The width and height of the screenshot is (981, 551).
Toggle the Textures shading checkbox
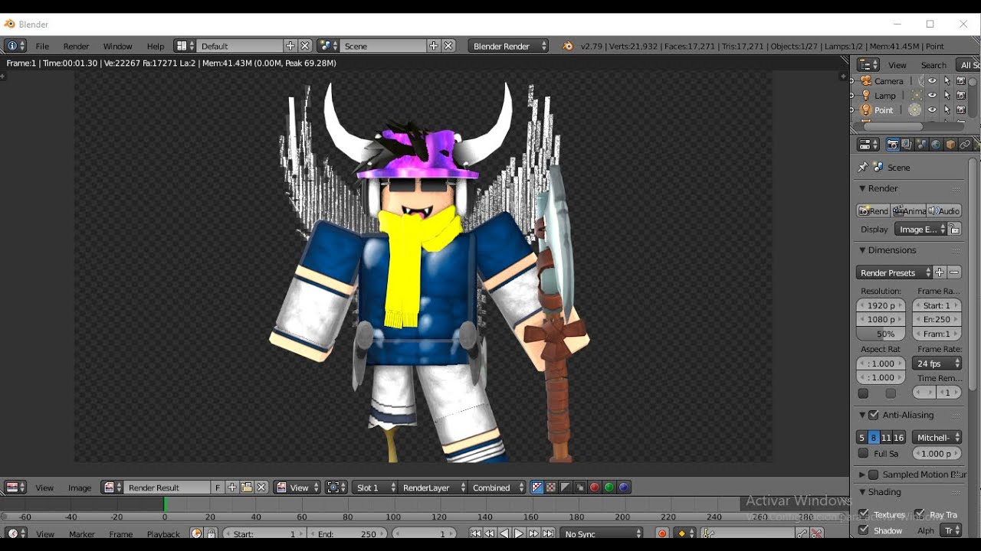click(864, 514)
